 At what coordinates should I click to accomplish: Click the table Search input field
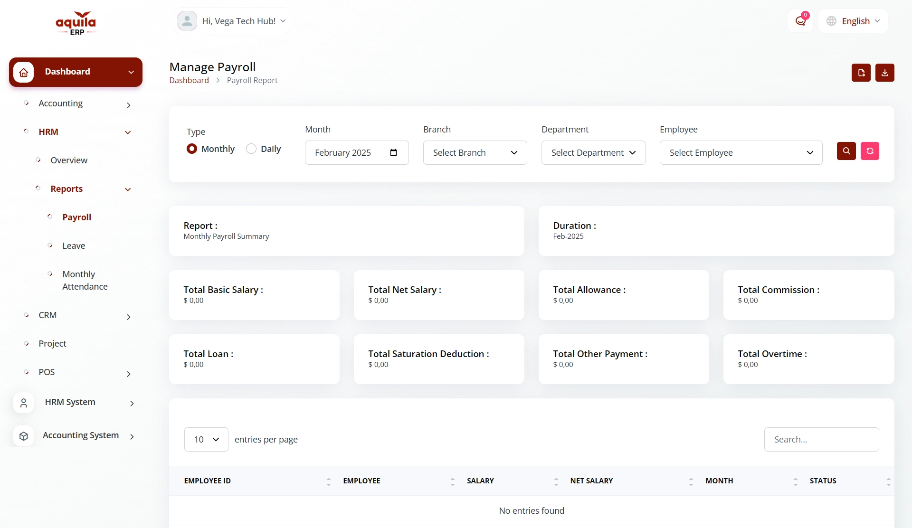(x=821, y=439)
